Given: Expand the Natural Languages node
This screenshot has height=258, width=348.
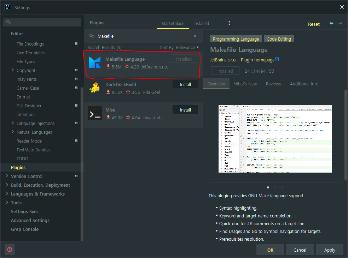Looking at the screenshot, I should click(x=13, y=132).
